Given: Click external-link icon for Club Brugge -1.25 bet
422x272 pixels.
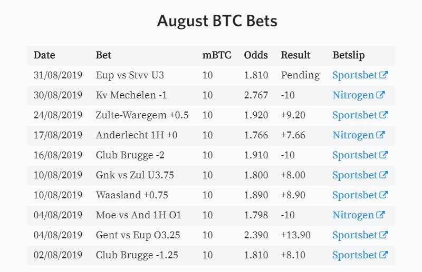Looking at the screenshot, I should 383,255.
